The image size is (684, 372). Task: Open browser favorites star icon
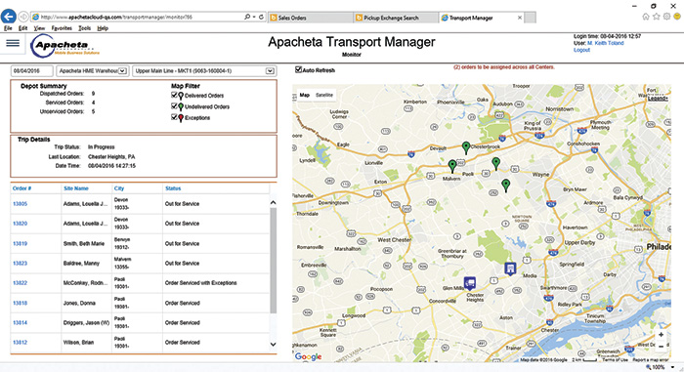(x=656, y=17)
